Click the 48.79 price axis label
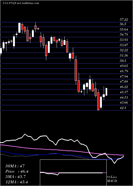 (x=124, y=71)
